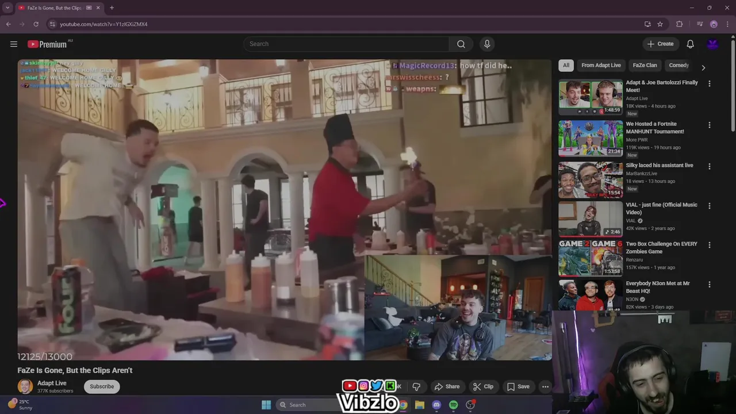Open Everybody N3on Met at Mr Beast HQ
Image resolution: width=736 pixels, height=414 pixels.
click(x=658, y=287)
